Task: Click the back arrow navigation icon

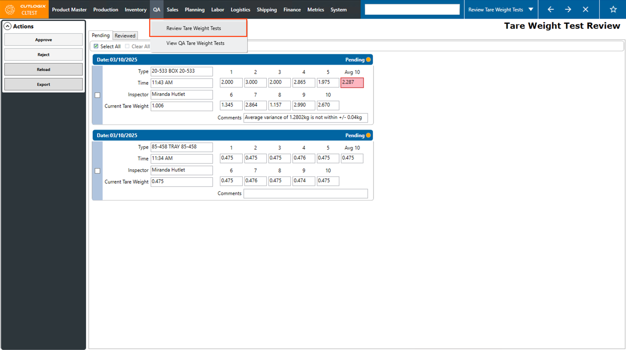Action: tap(550, 9)
